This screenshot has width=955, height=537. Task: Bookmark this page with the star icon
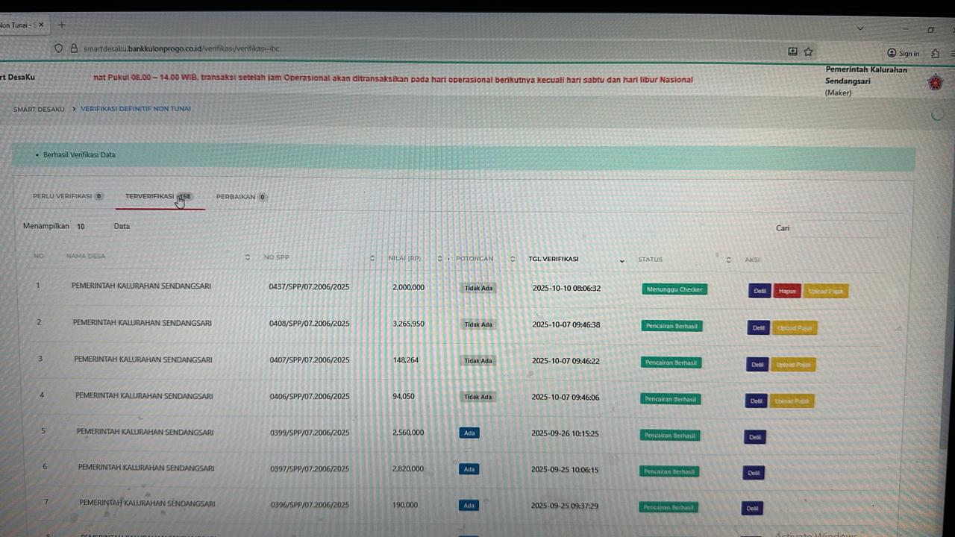(x=808, y=51)
